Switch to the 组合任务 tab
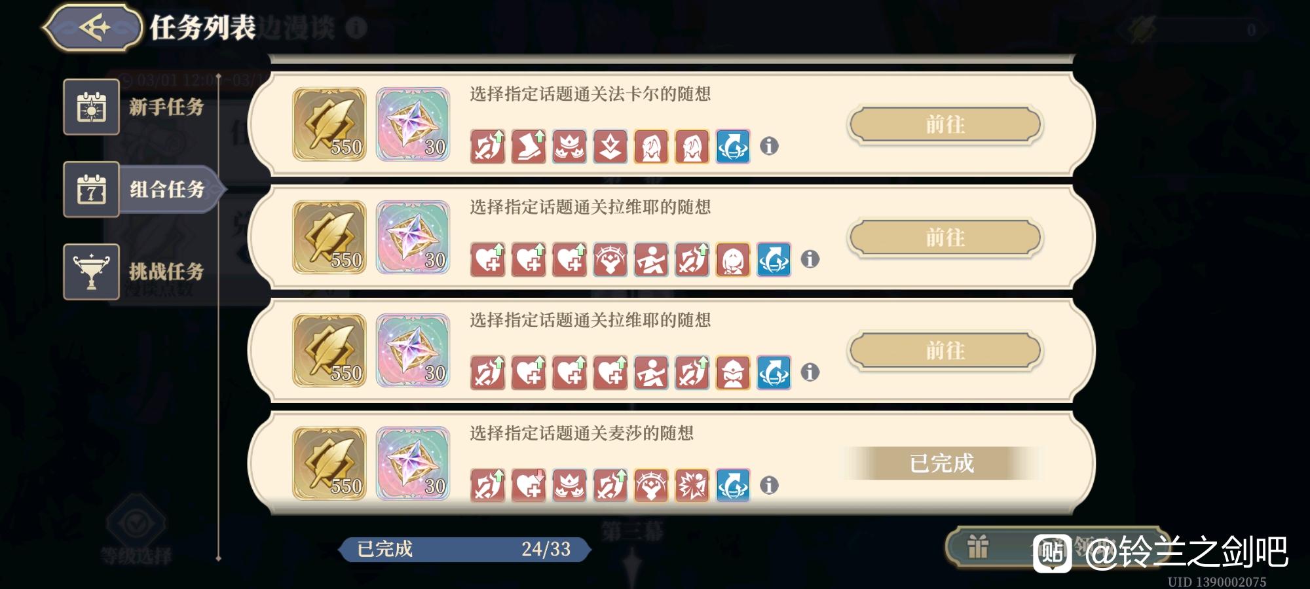The height and width of the screenshot is (589, 1310). pos(143,189)
